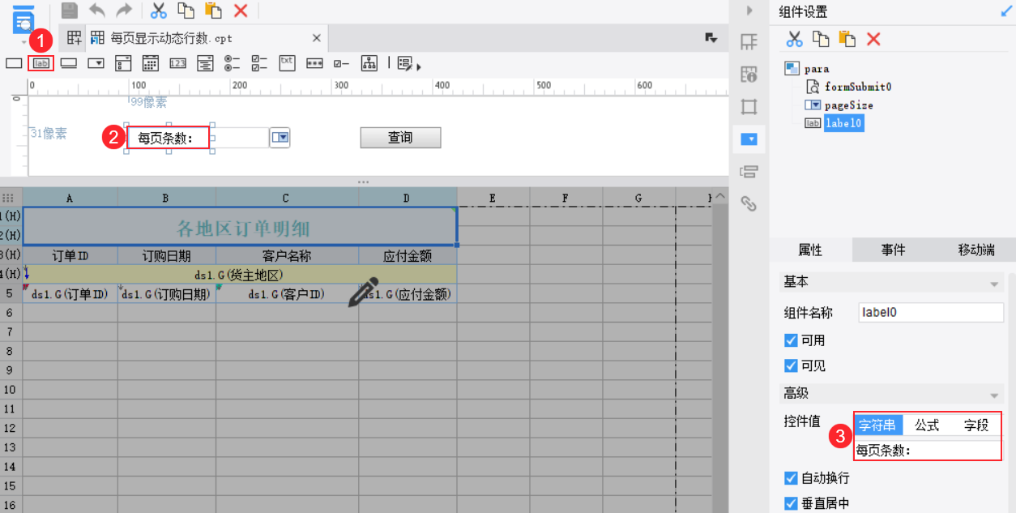Open cell attributes panel in sidebar
The image size is (1016, 513).
click(749, 75)
